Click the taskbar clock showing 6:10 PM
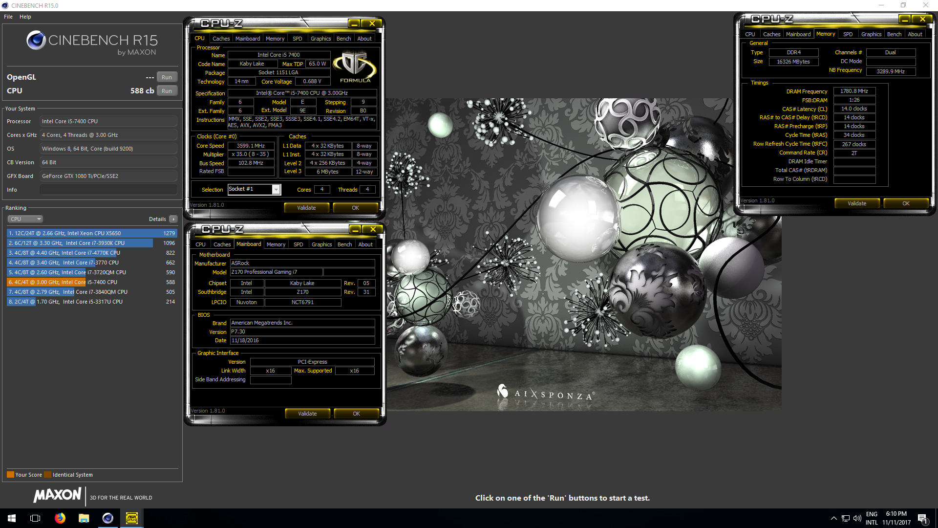The height and width of the screenshot is (528, 938). click(896, 518)
